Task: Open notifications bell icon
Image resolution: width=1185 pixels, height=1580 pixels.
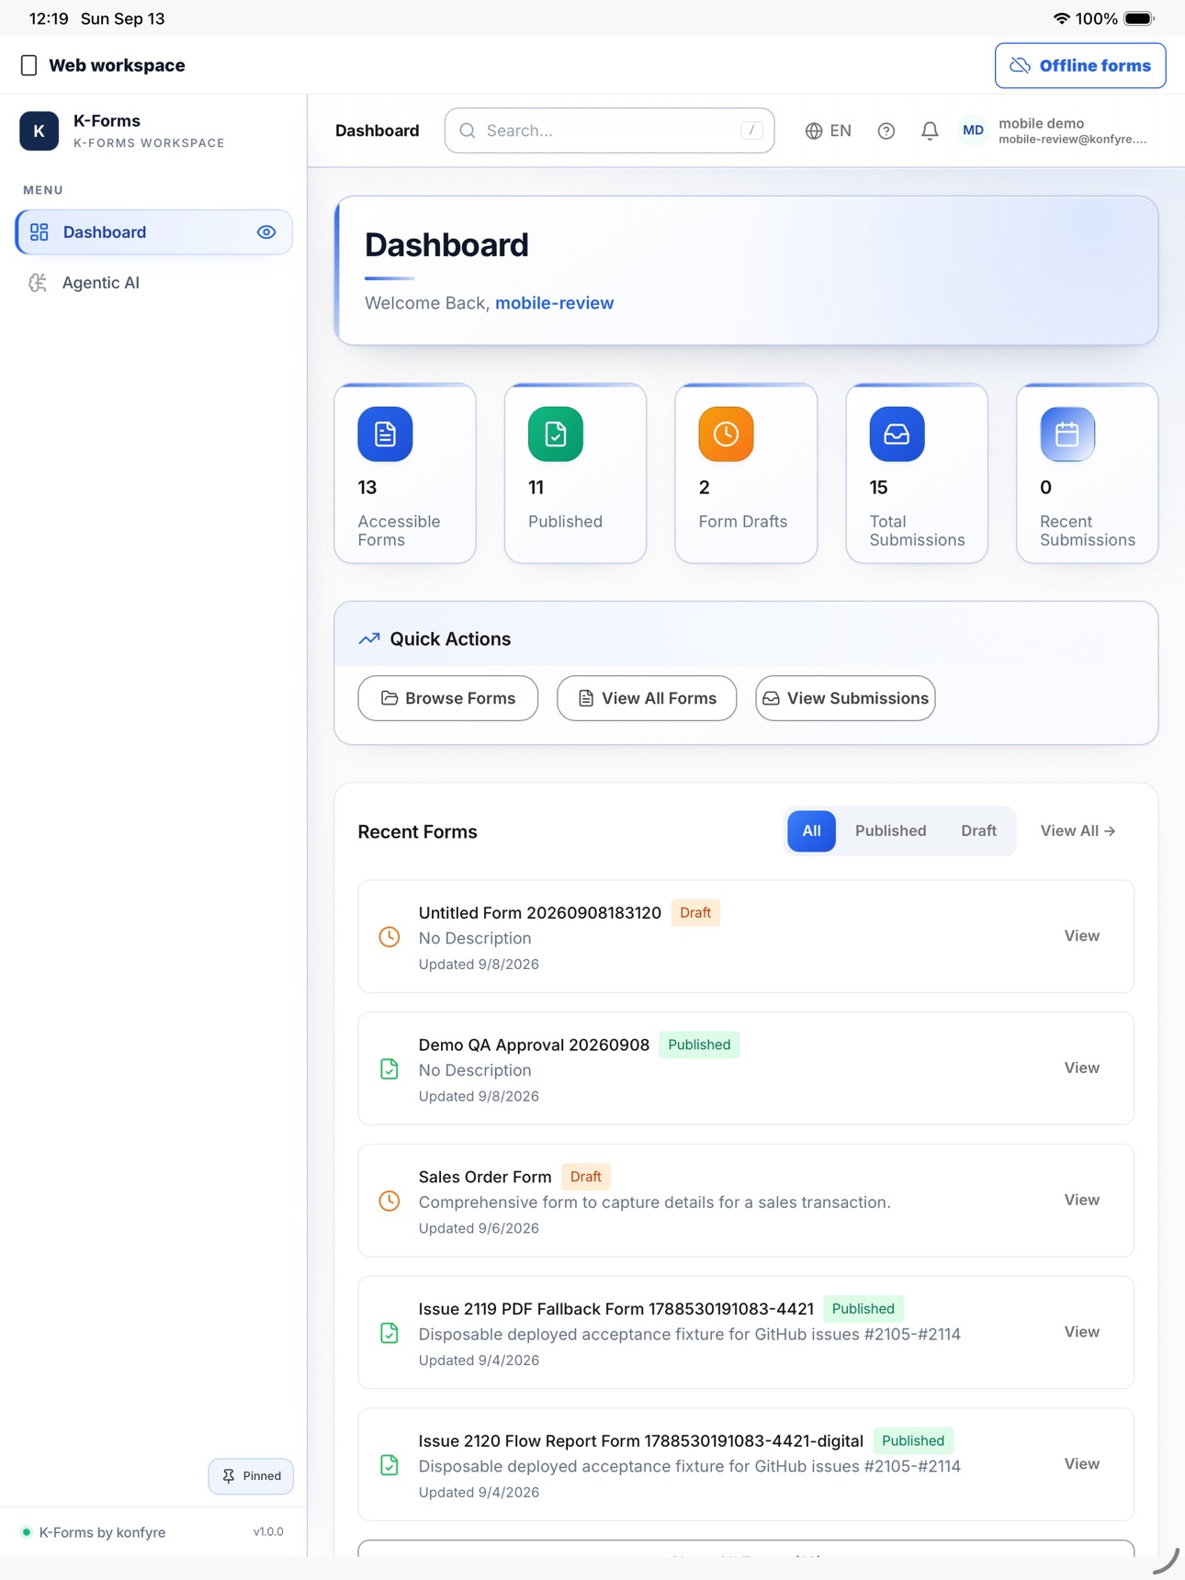Action: tap(930, 130)
